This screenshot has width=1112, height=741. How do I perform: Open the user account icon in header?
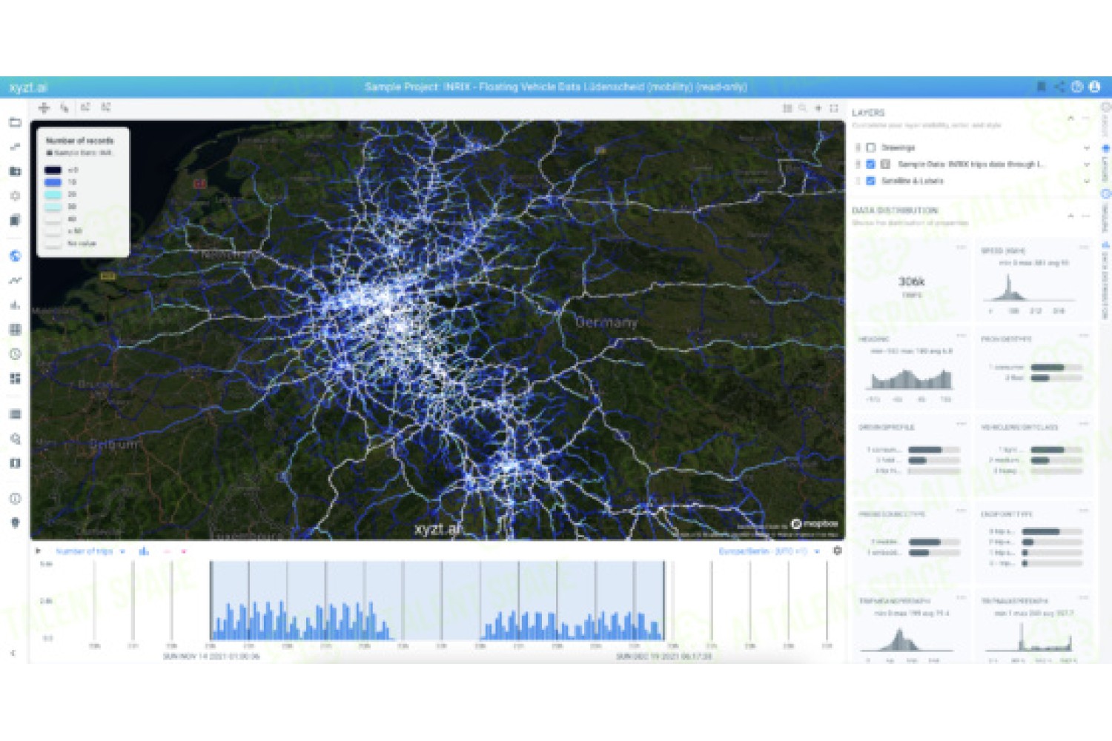(1095, 87)
